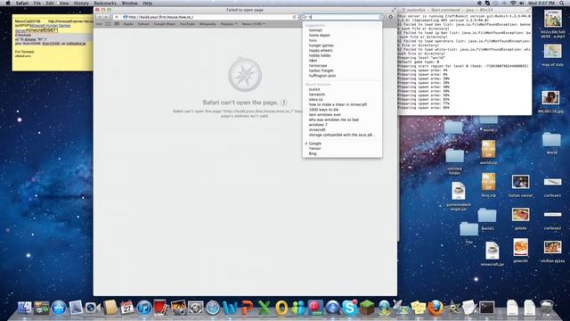
Task: Open the Yahoo! bookmark link
Action: (143, 24)
